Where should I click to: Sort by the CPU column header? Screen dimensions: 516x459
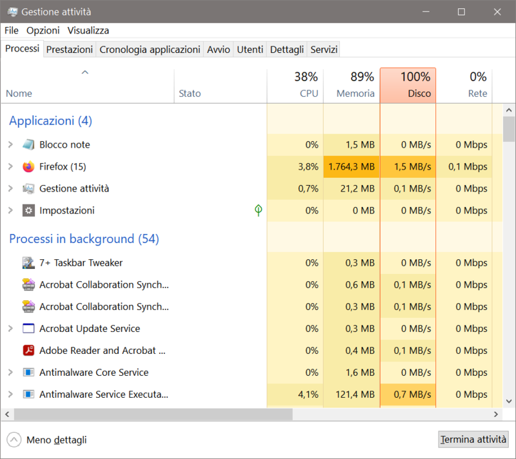pos(295,86)
